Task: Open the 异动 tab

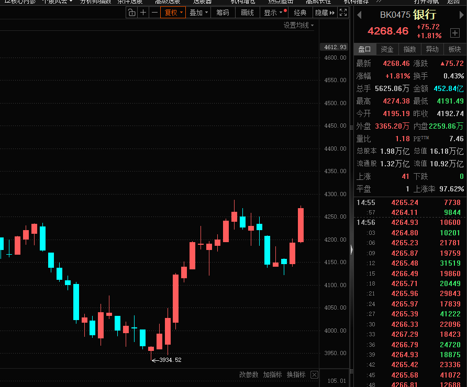Action: pyautogui.click(x=432, y=49)
